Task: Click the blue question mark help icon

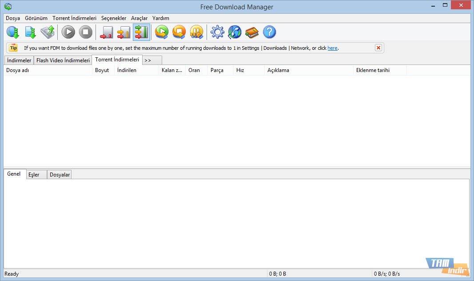Action: click(269, 32)
